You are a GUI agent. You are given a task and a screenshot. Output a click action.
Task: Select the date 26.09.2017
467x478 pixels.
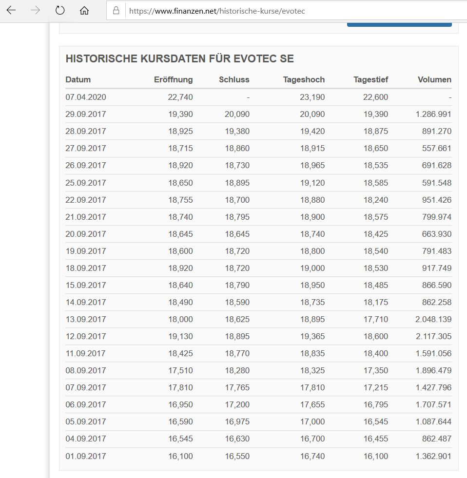pos(86,165)
